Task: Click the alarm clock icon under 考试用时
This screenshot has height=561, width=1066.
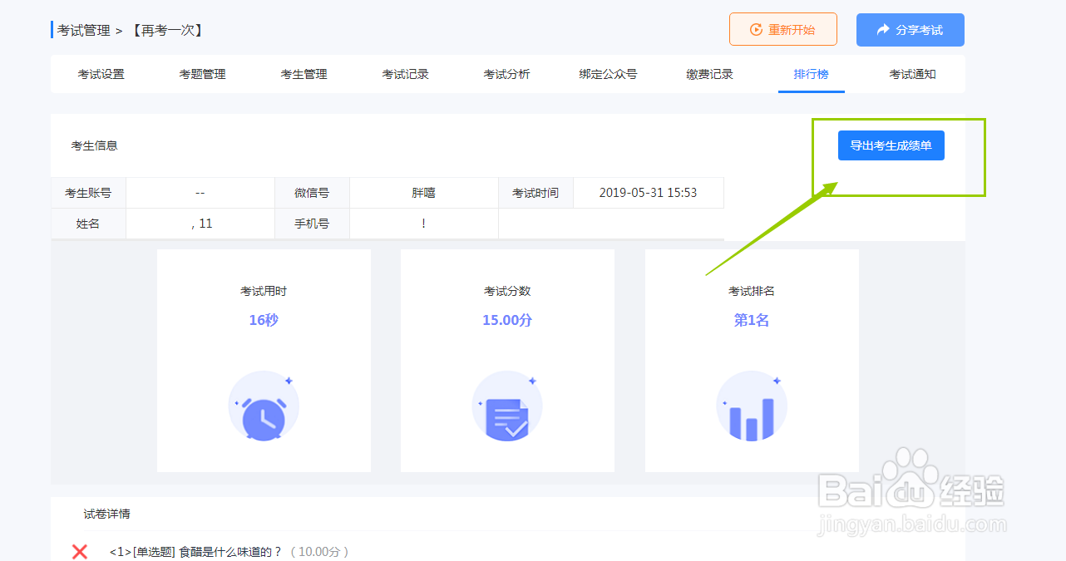Action: 264,406
